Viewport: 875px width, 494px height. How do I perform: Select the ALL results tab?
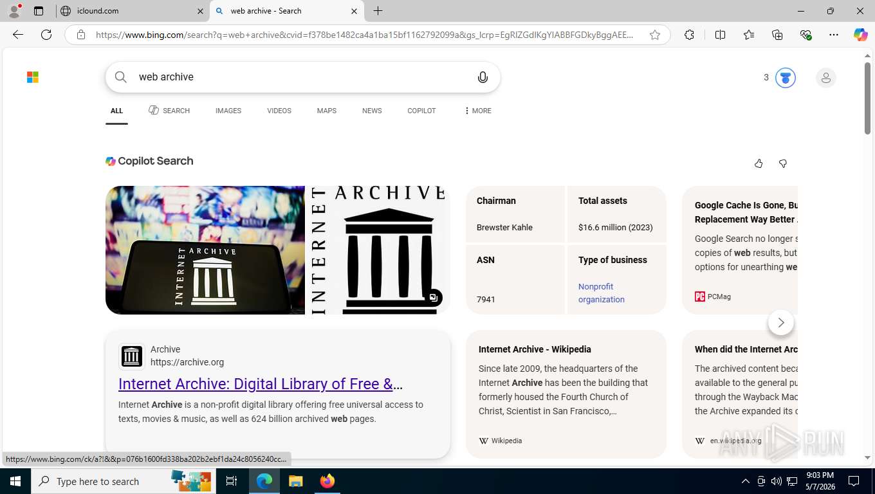coord(116,111)
